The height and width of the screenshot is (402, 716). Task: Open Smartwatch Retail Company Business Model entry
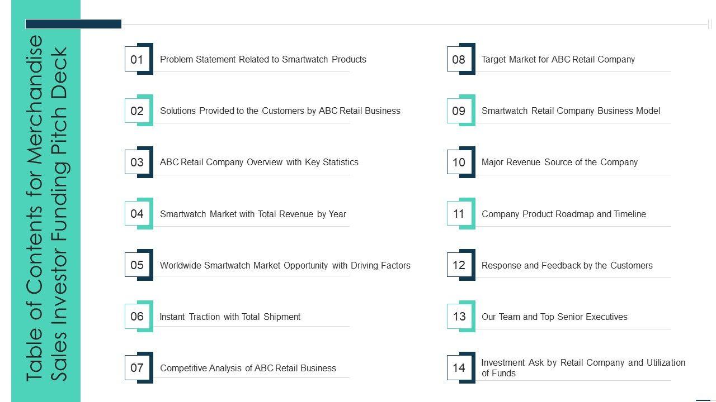click(571, 111)
